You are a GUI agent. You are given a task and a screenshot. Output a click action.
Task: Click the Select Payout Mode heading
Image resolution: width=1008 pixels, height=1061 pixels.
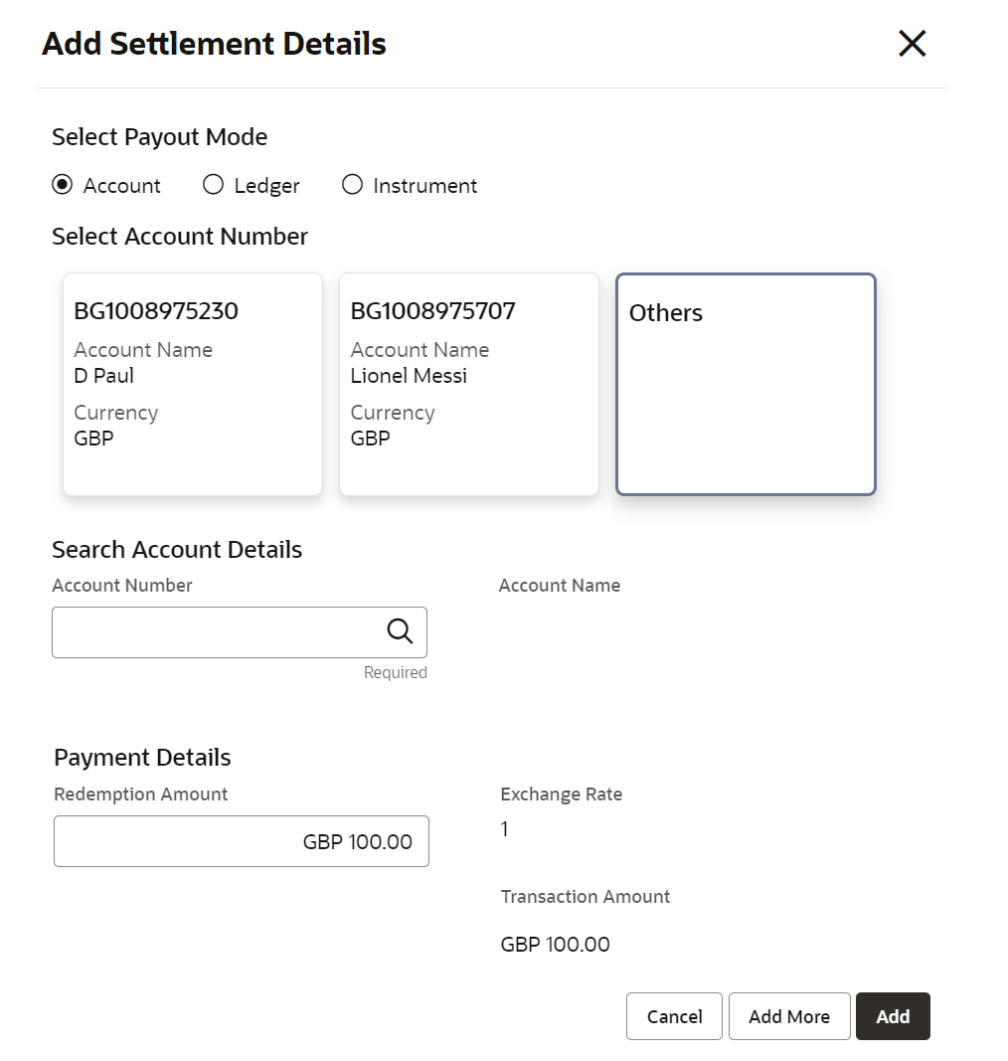click(x=160, y=137)
